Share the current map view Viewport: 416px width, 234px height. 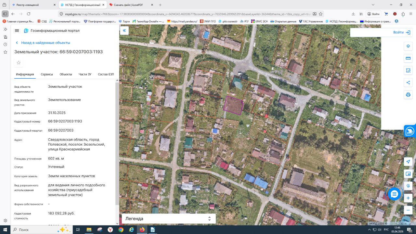(408, 83)
